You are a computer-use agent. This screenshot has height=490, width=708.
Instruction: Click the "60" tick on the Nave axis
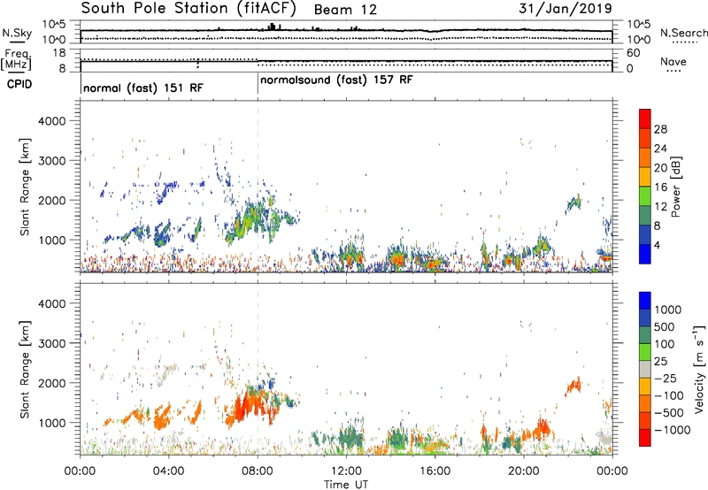click(633, 53)
